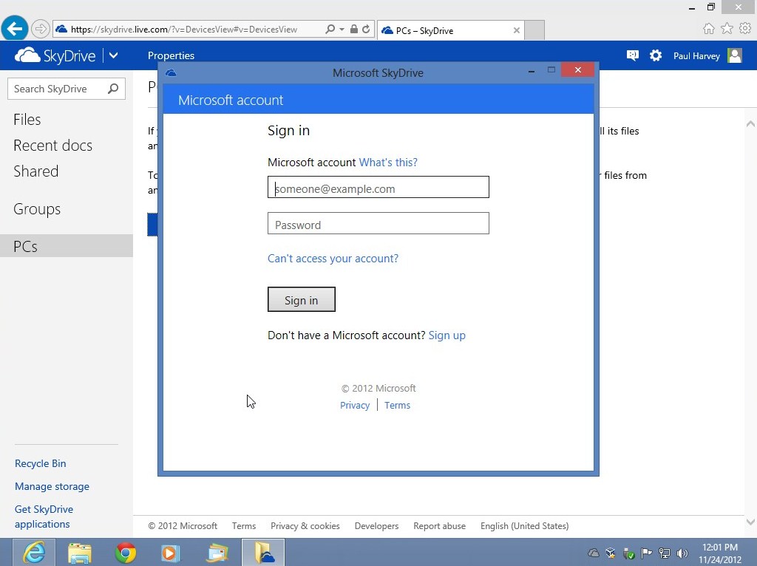757x566 pixels.
Task: Select Recent docs in the sidebar
Action: coord(52,146)
